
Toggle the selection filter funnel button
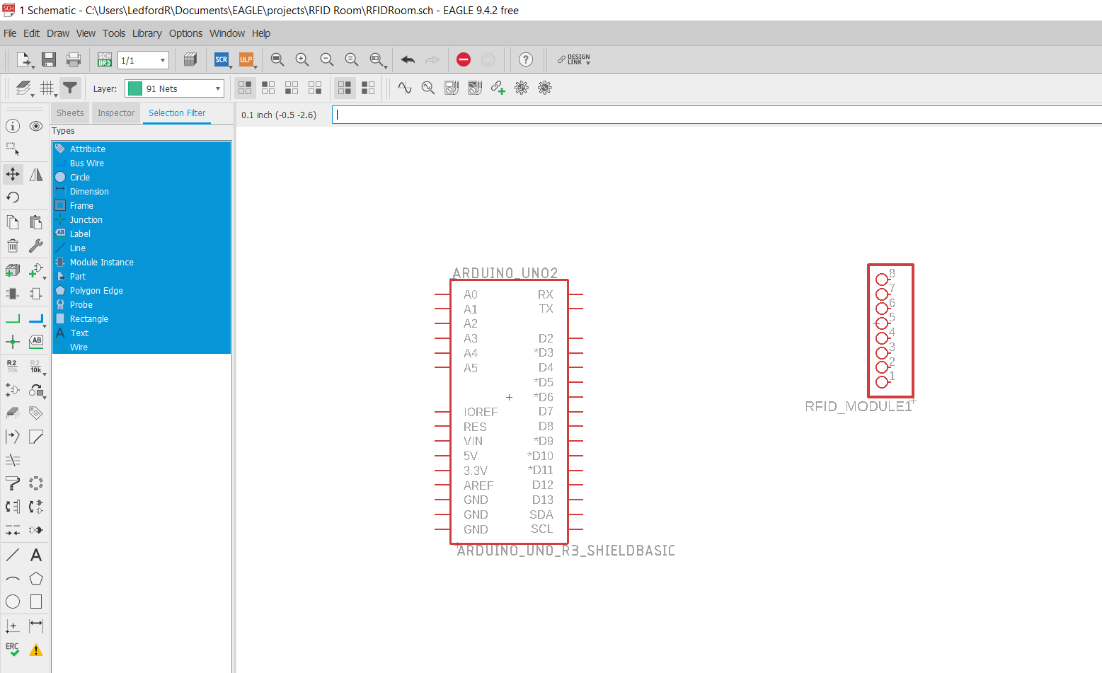[x=70, y=88]
